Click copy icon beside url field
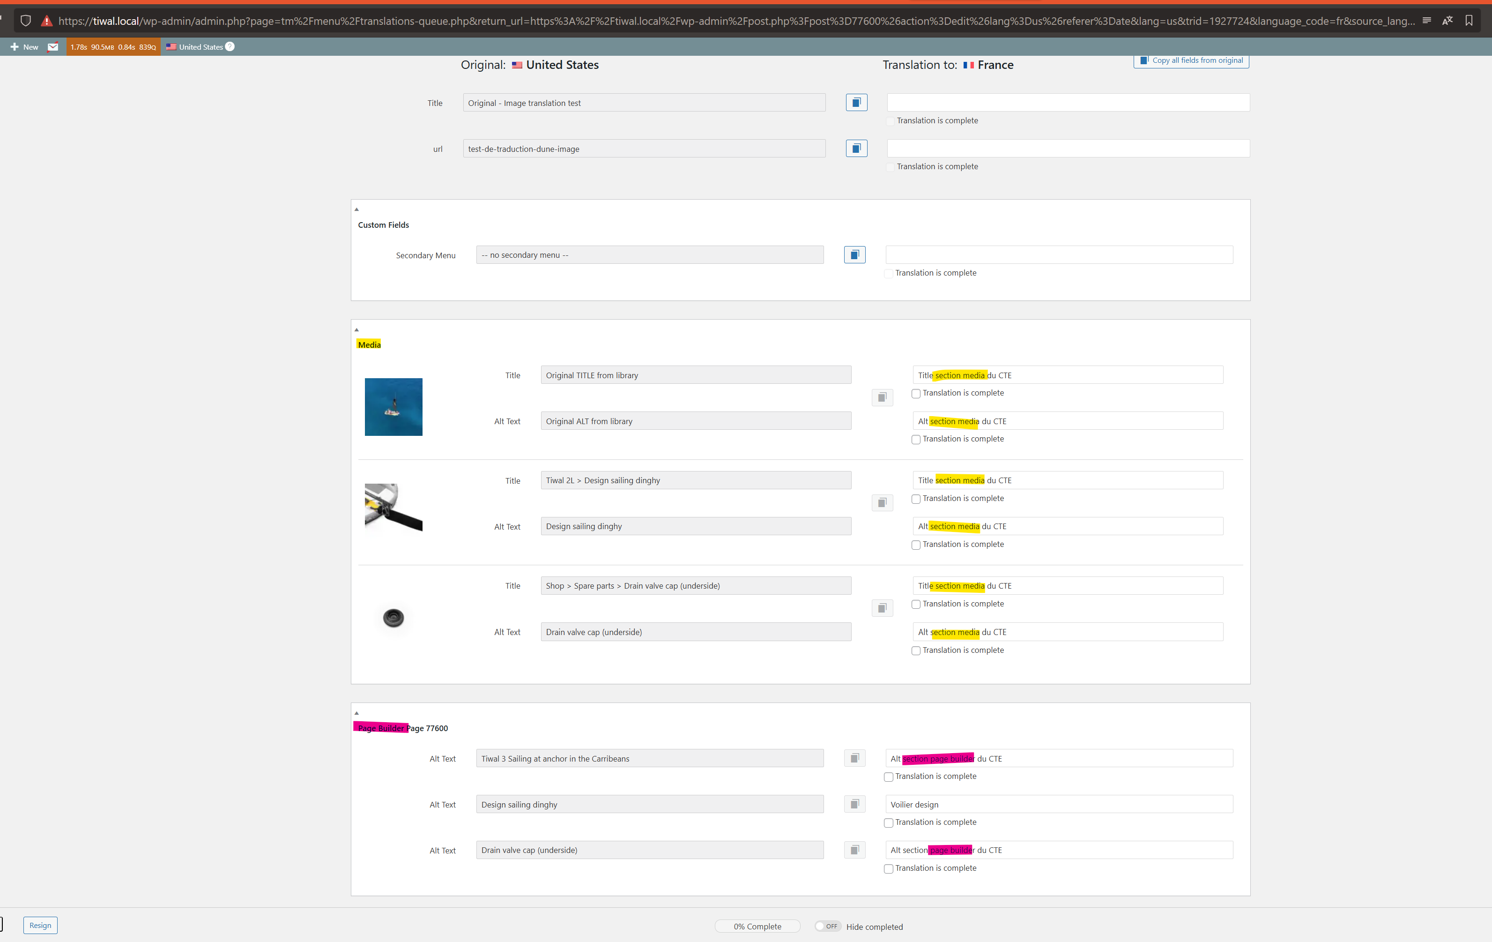 click(856, 148)
